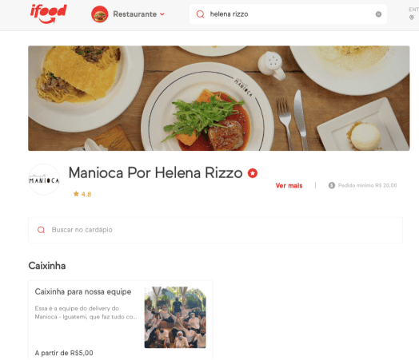Open the Manioca restaurant banner photo
The height and width of the screenshot is (360, 419).
[x=219, y=98]
